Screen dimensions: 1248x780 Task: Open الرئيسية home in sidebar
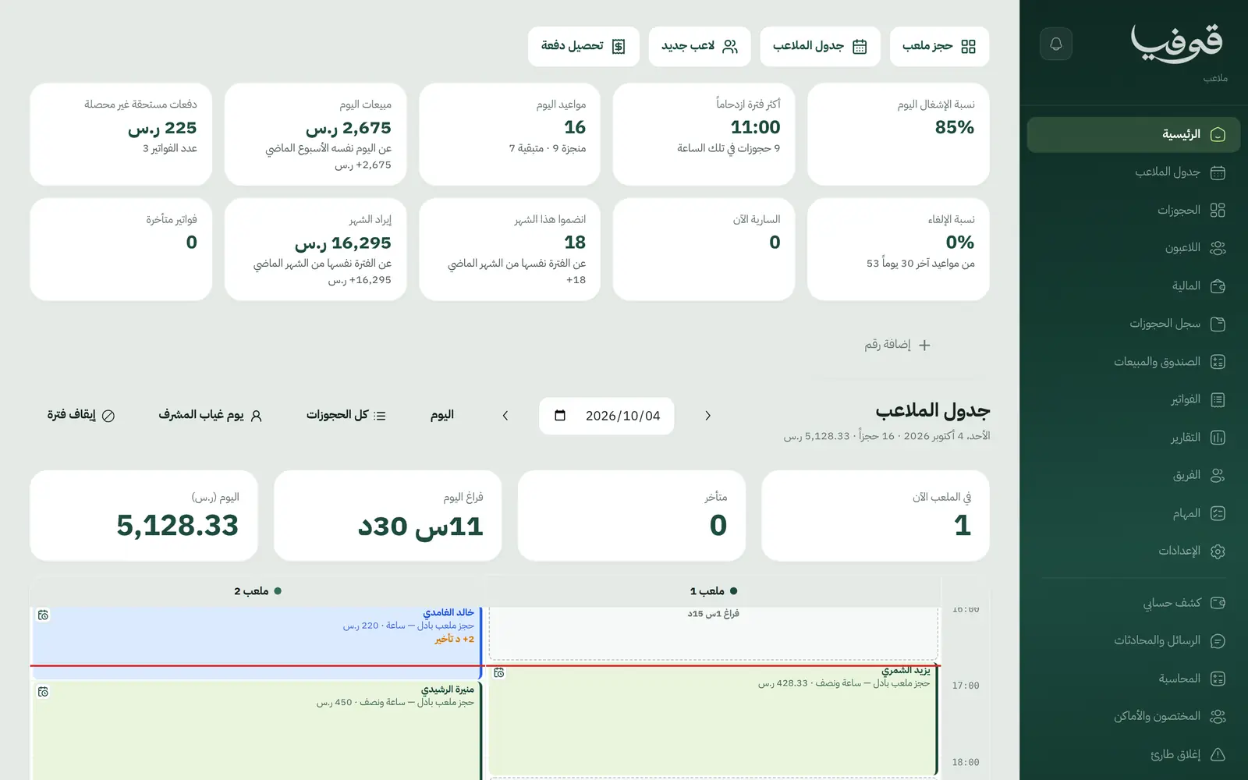[1133, 135]
